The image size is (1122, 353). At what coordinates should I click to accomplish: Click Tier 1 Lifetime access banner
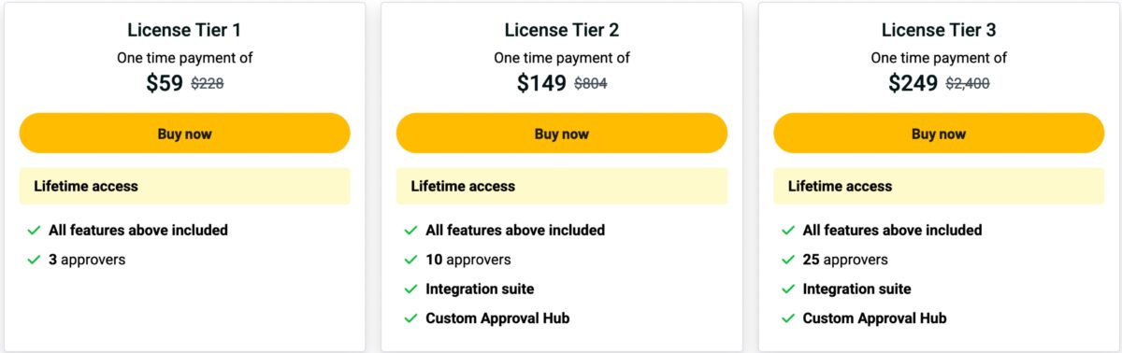(x=184, y=186)
